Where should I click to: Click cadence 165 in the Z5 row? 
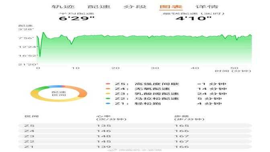(x=182, y=125)
